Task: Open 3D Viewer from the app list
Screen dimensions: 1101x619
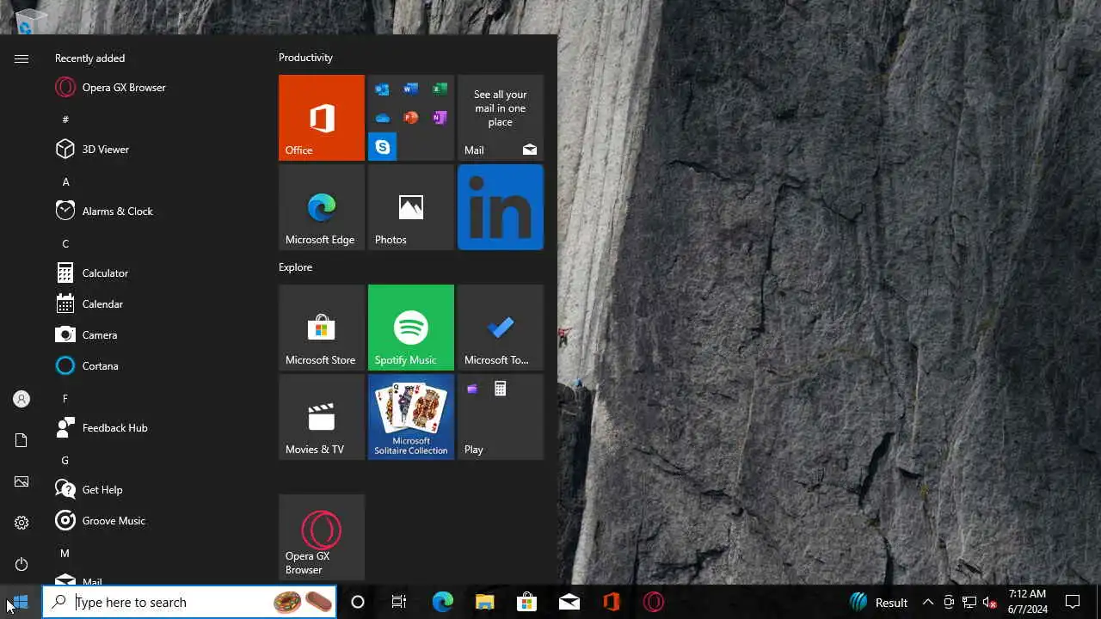Action: 155,150
